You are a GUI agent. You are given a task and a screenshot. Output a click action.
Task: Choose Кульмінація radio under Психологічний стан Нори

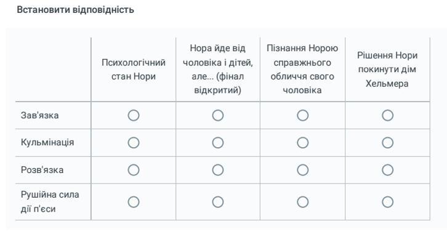coord(134,143)
